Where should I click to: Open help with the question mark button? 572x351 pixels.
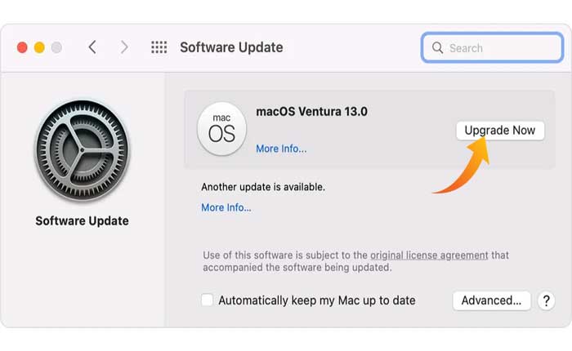pyautogui.click(x=547, y=300)
